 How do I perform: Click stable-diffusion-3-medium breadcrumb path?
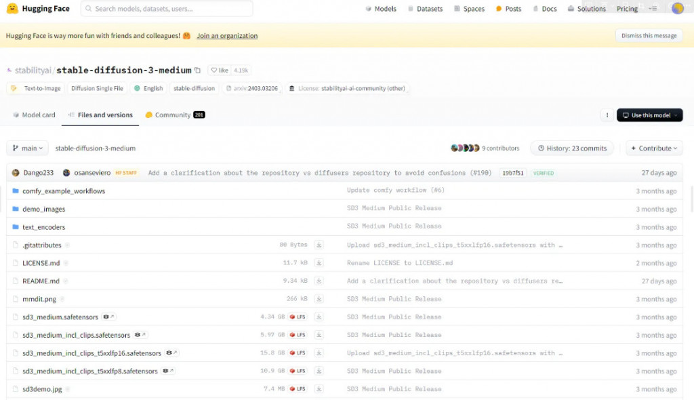(95, 148)
